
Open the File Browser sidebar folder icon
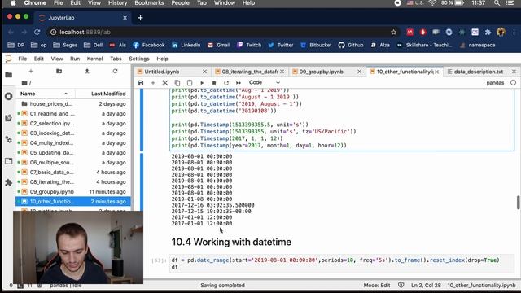[x=9, y=75]
